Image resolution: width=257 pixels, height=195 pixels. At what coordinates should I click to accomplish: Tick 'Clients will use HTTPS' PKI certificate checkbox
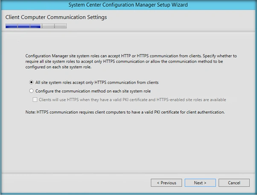click(x=35, y=99)
